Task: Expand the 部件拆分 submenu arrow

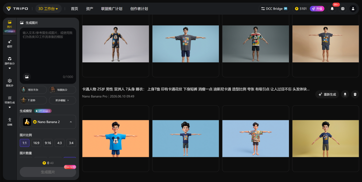Action: tap(9, 68)
